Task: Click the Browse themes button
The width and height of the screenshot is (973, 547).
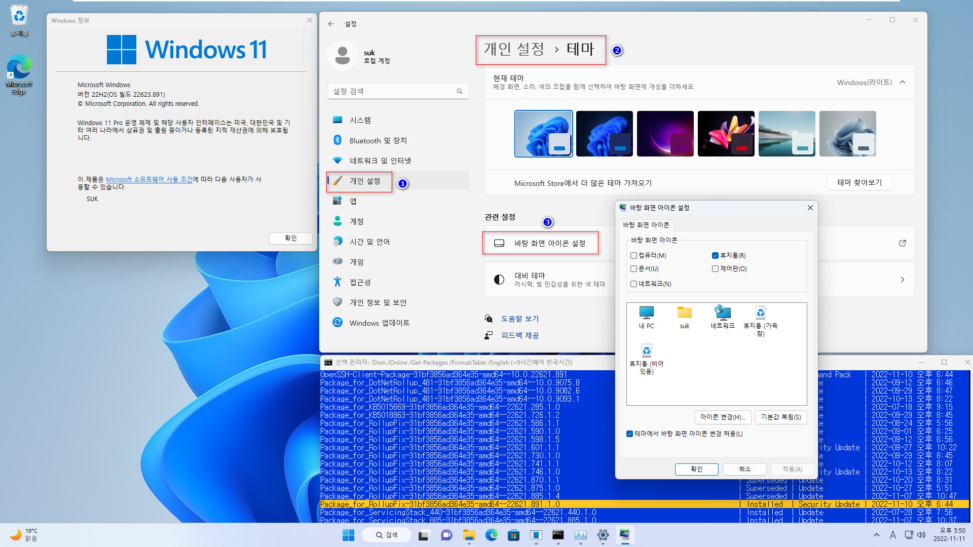Action: pos(859,183)
